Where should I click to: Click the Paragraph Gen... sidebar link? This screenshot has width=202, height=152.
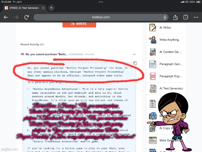pos(171,64)
